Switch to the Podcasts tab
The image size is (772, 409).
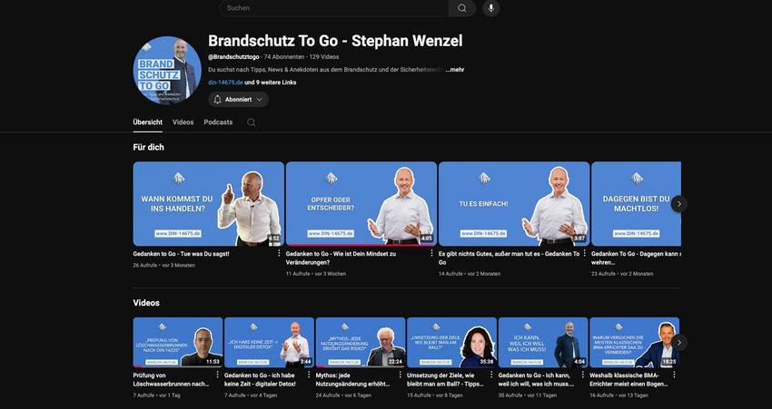pos(218,122)
